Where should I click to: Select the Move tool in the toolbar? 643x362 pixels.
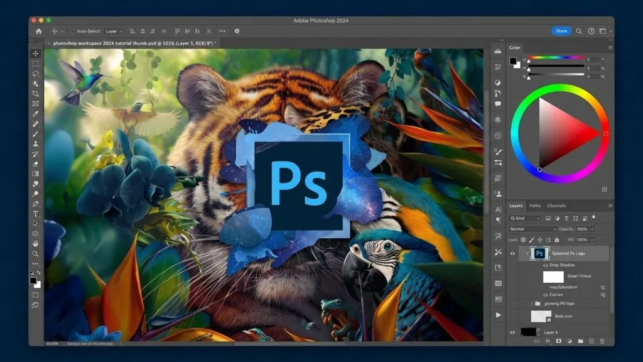[x=36, y=54]
